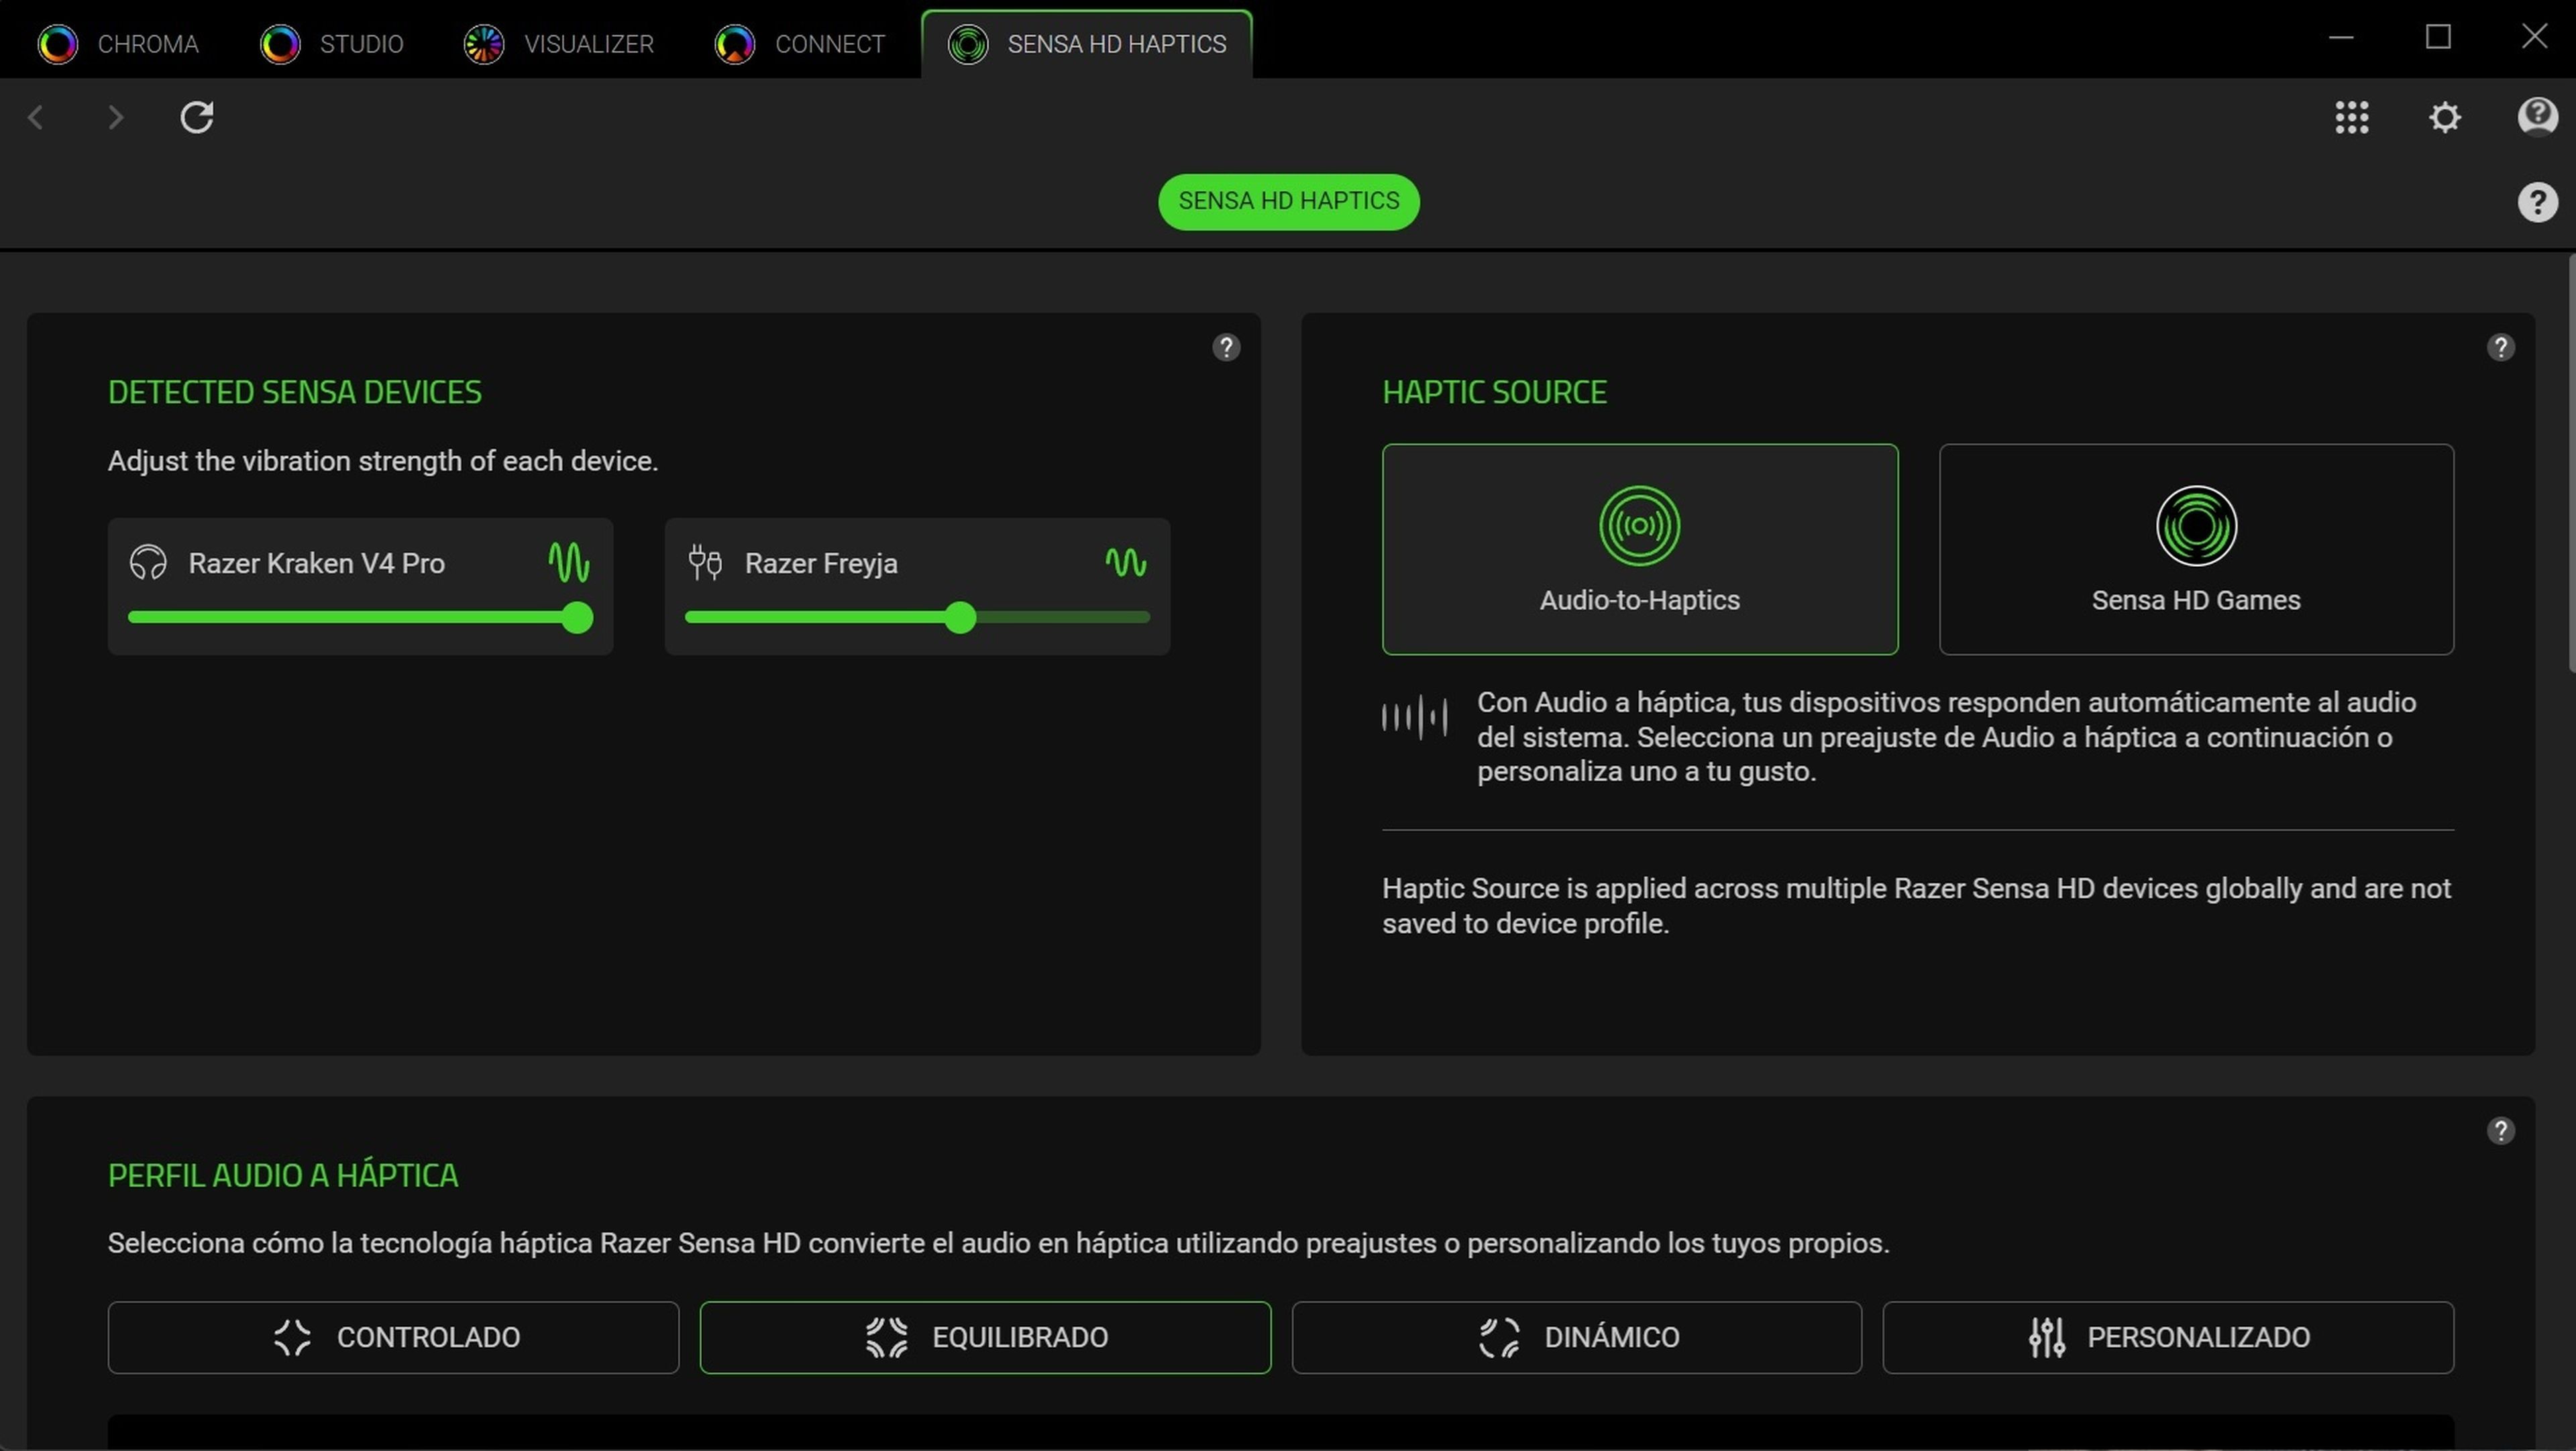Viewport: 2576px width, 1451px height.
Task: Open the Connect module icon
Action: coord(735,43)
